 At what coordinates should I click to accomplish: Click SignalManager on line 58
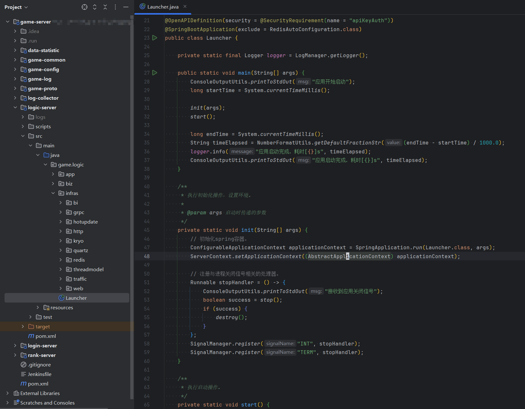(211, 344)
